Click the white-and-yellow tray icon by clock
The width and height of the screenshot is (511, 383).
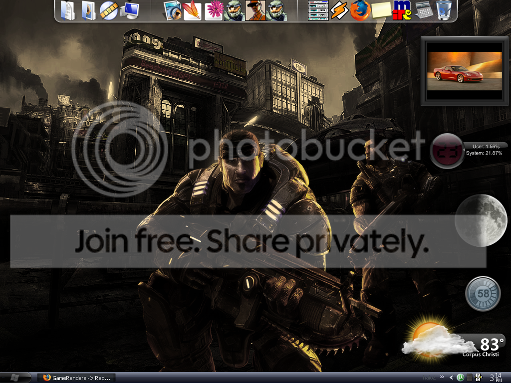pos(479,378)
